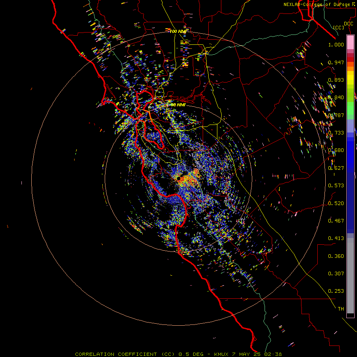
Task: Click the 0.467 scale value
Action: [336, 221]
